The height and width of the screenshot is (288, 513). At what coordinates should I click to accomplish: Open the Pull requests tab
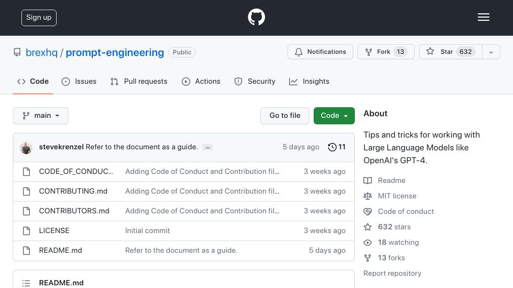pos(139,81)
